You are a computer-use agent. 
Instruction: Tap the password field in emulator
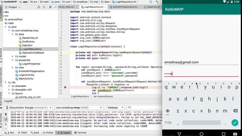click(x=201, y=74)
